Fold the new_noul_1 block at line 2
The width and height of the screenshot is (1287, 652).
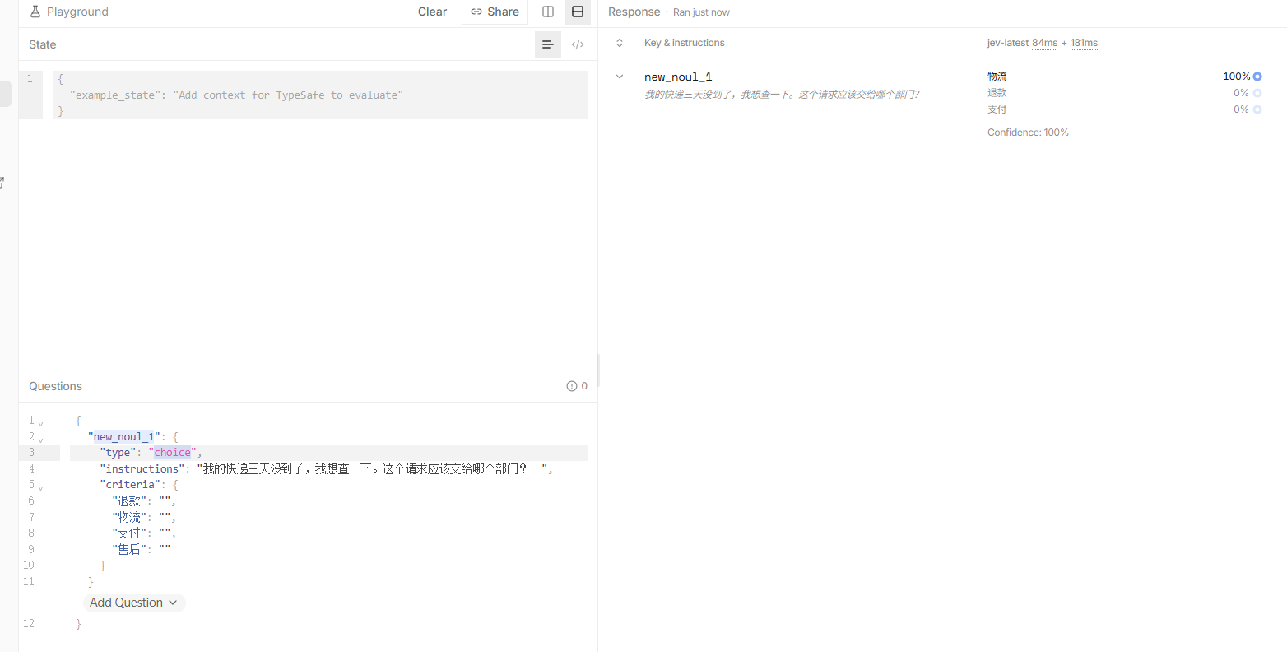pos(40,439)
